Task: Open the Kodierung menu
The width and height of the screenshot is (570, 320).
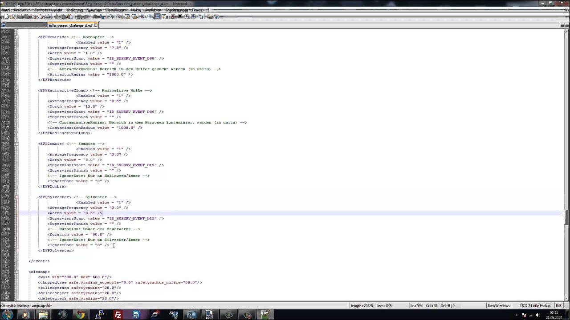Action: (x=74, y=10)
